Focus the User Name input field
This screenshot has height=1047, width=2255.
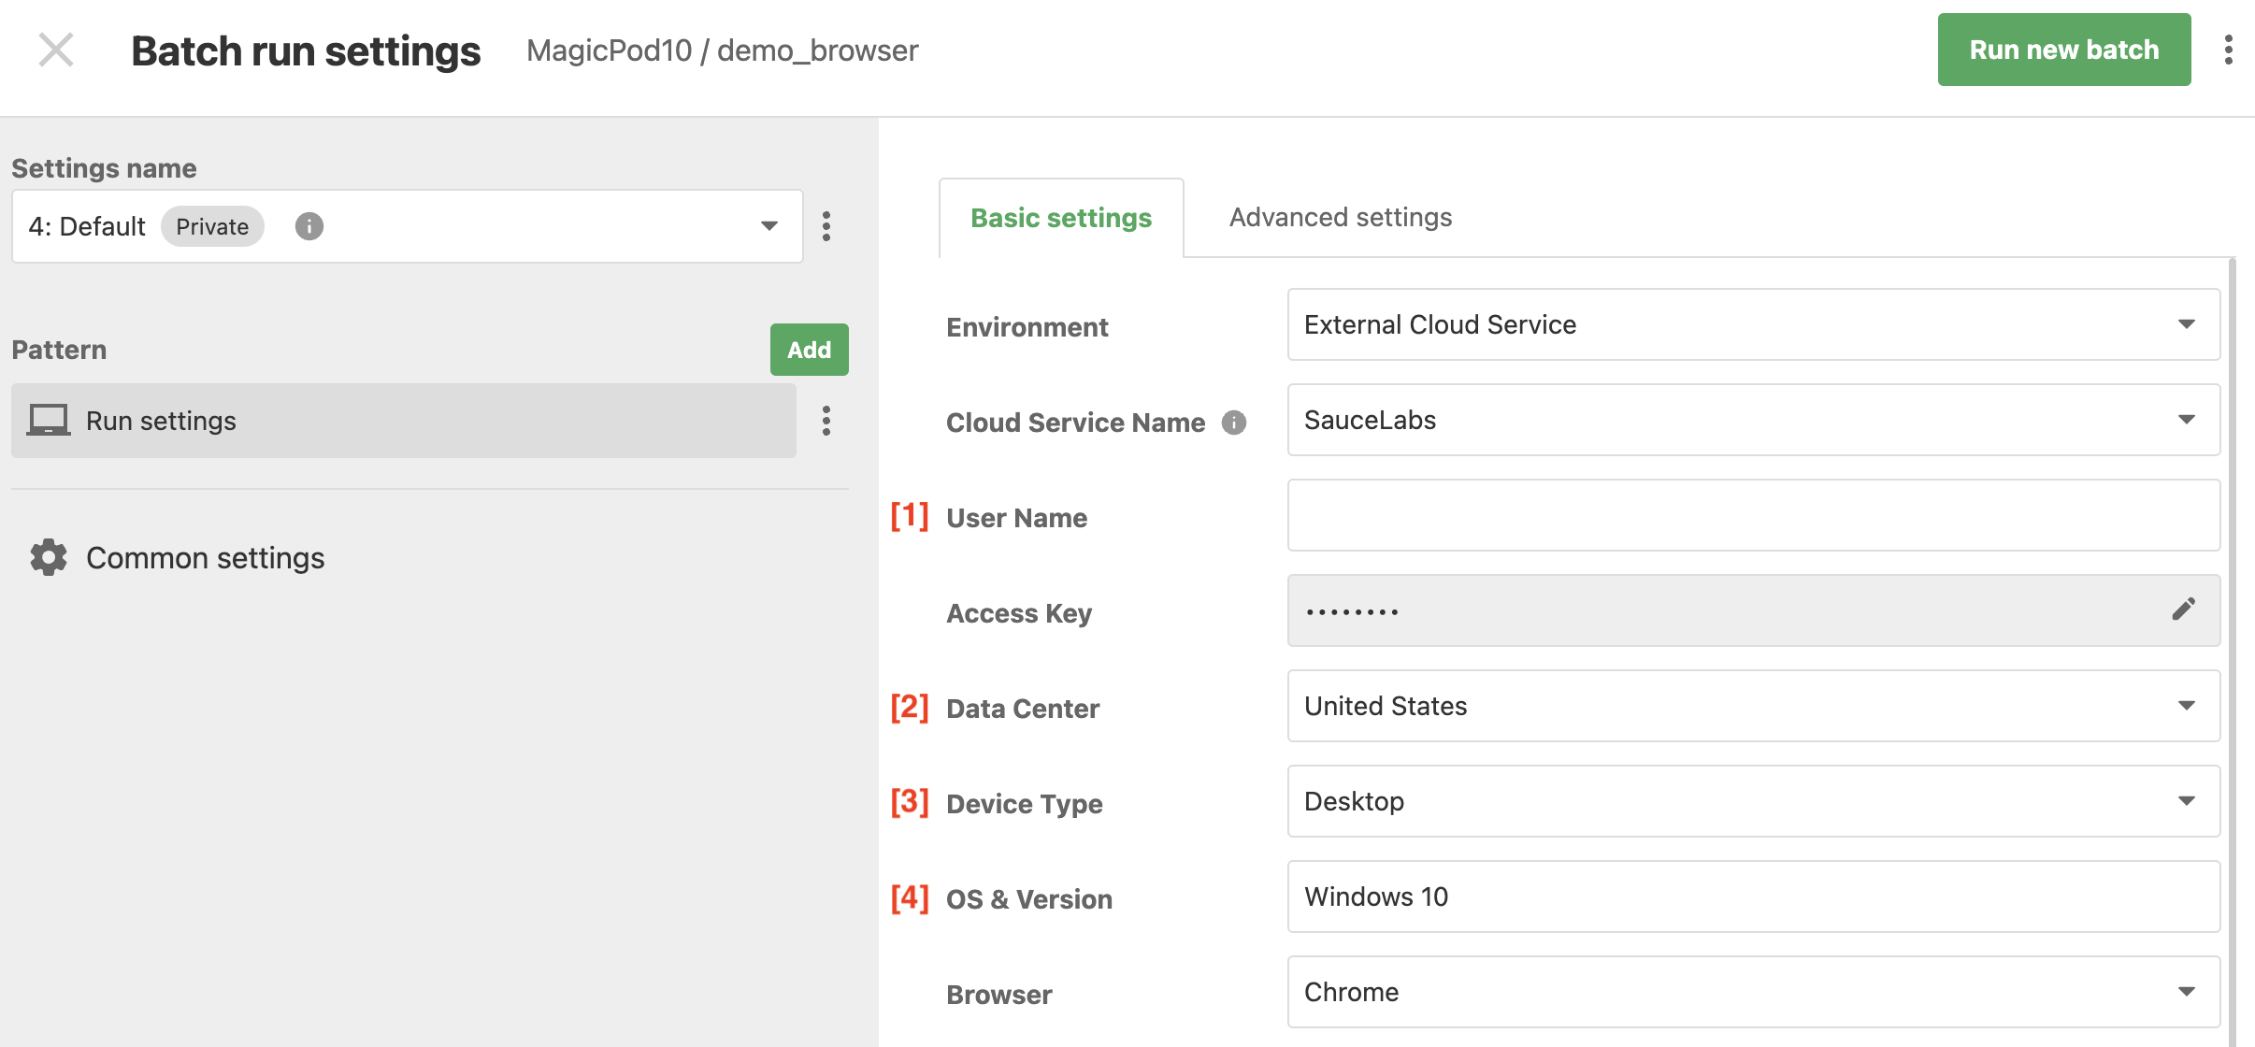coord(1754,515)
